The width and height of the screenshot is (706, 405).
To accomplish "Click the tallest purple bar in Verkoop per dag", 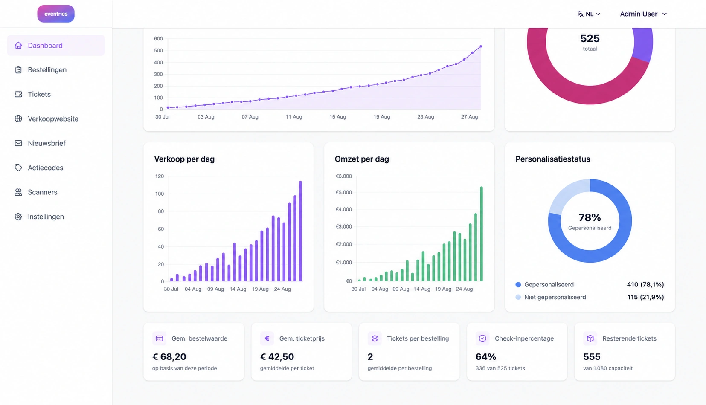I will pos(301,231).
